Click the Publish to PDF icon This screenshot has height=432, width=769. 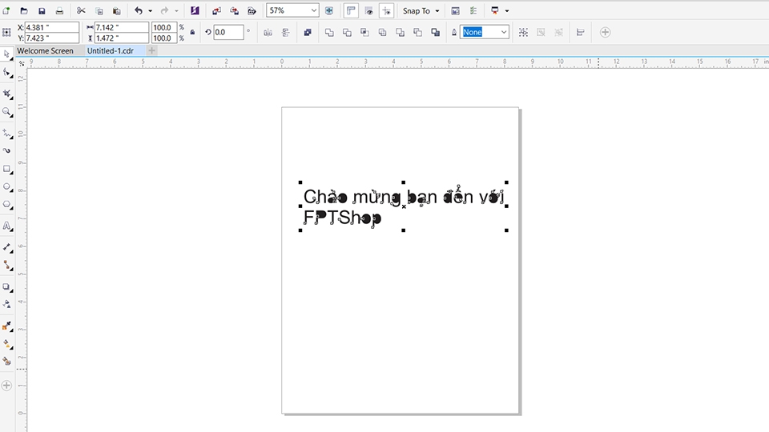pyautogui.click(x=252, y=10)
